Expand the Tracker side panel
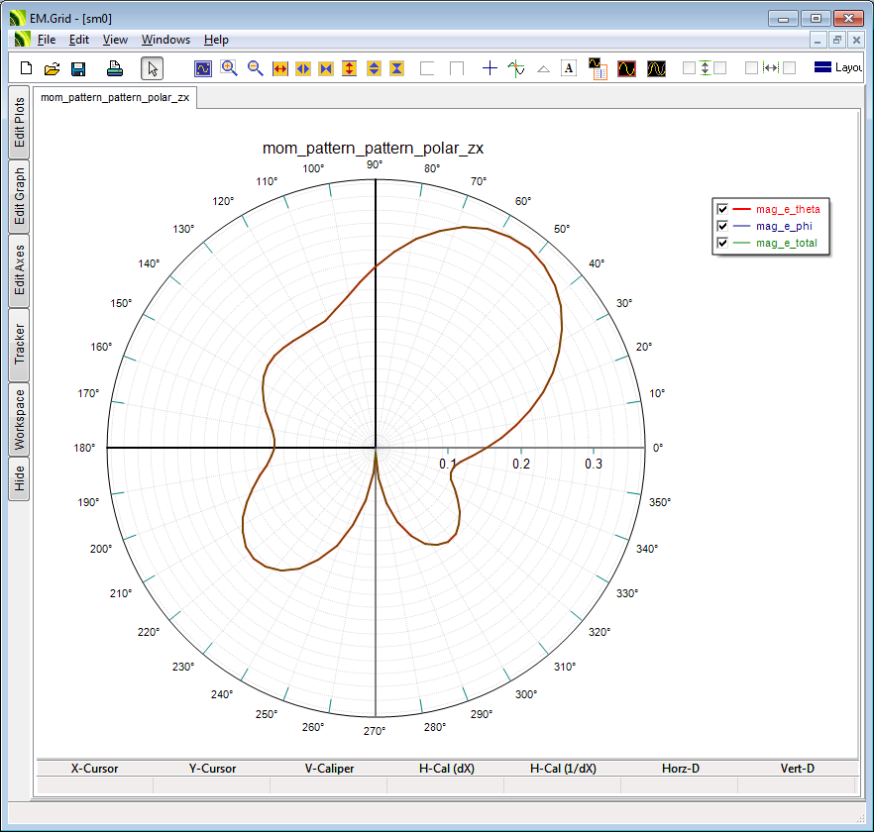 (x=19, y=345)
